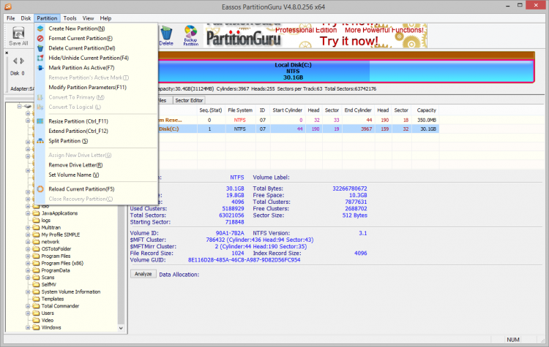Click the Windows folder icon in tree
The image size is (549, 347).
coord(36,327)
